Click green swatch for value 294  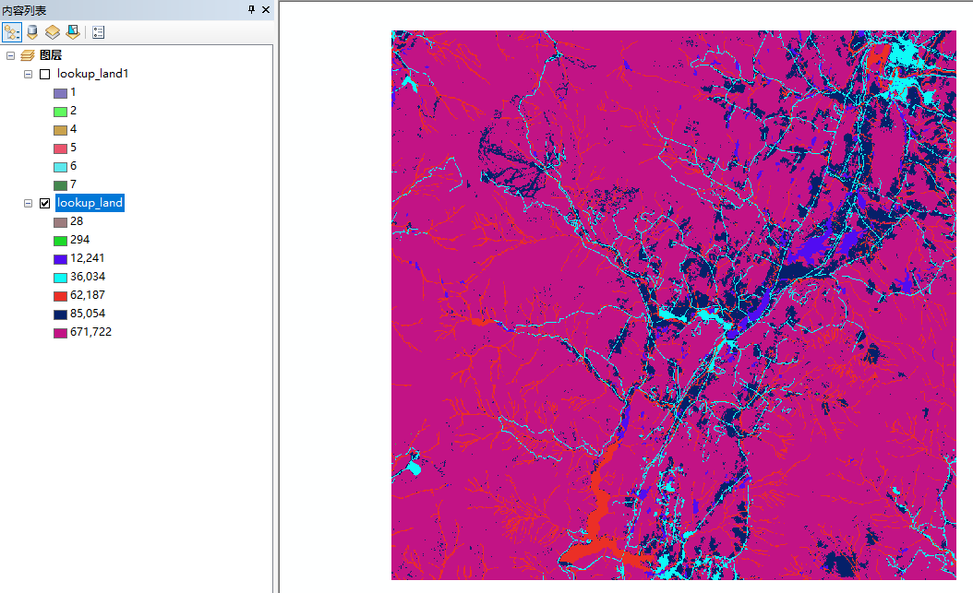coord(60,241)
